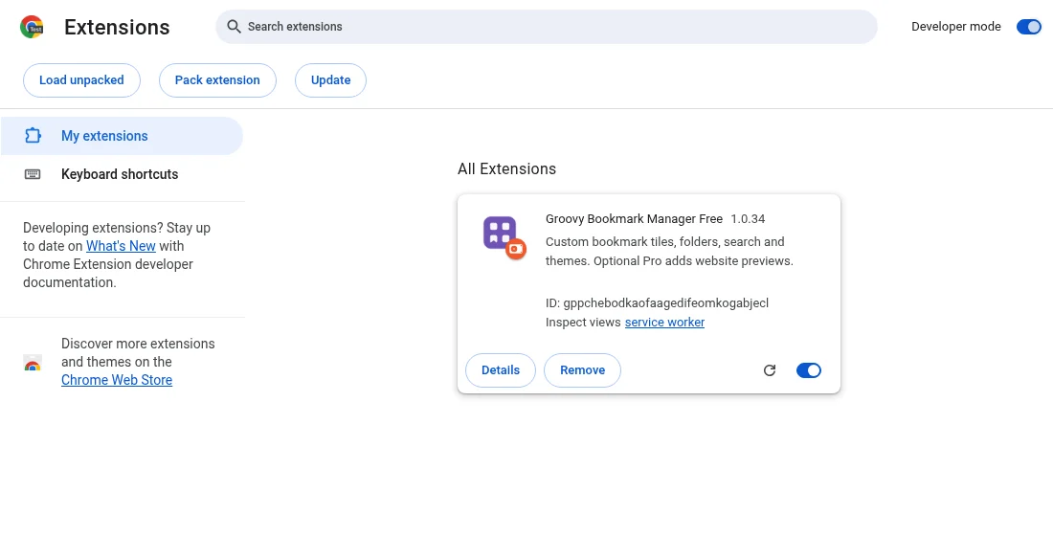The width and height of the screenshot is (1053, 536).
Task: Click version number 1.0.34
Action: [749, 219]
